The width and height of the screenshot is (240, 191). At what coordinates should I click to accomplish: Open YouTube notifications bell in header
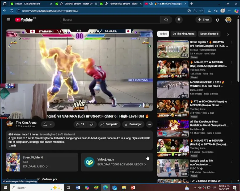click(x=217, y=20)
